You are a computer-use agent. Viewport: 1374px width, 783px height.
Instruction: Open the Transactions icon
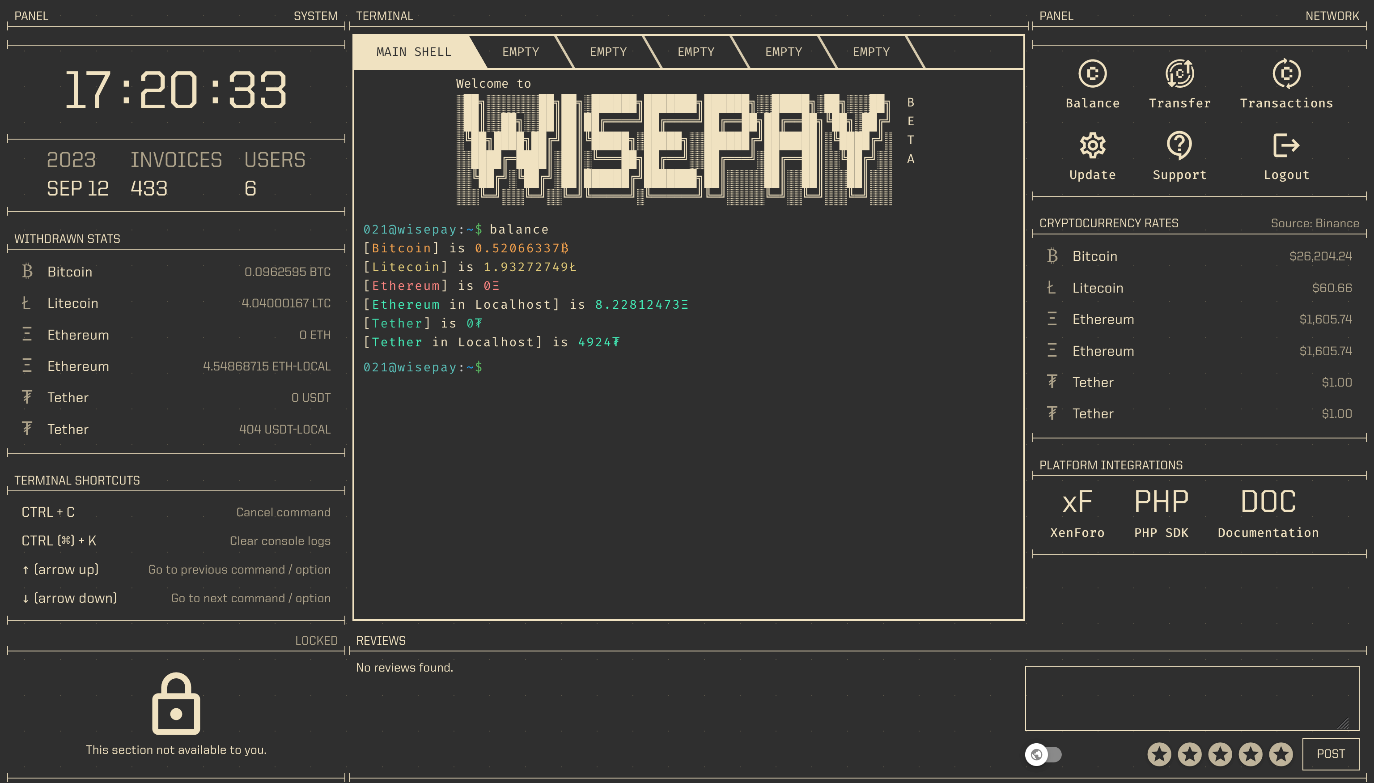1286,73
